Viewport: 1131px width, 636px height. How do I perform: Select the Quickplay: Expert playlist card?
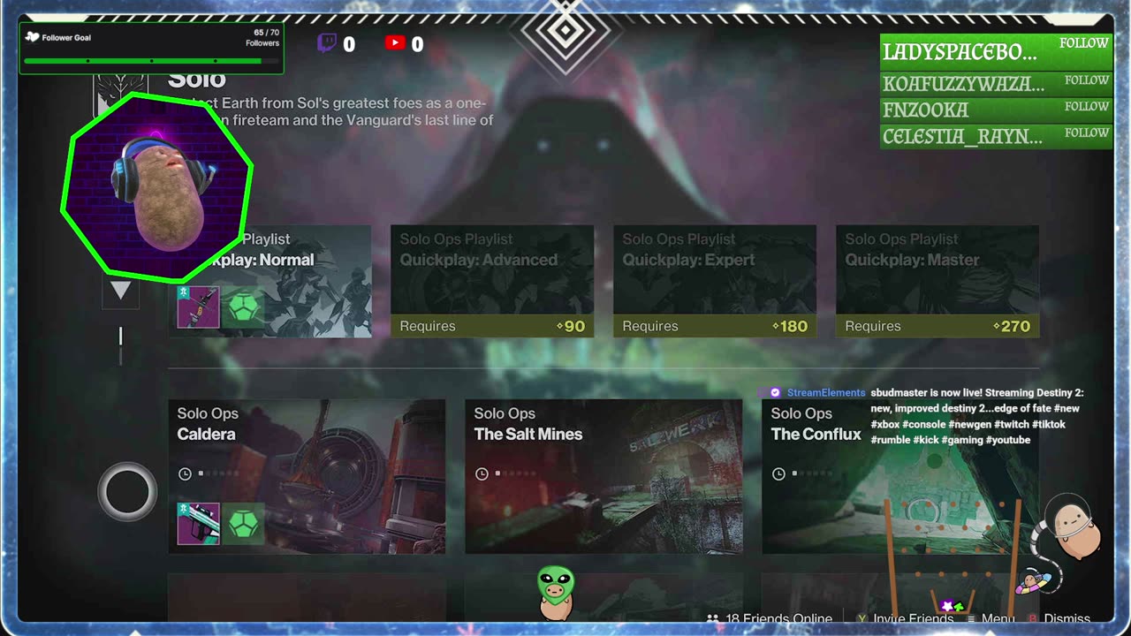[x=715, y=281]
